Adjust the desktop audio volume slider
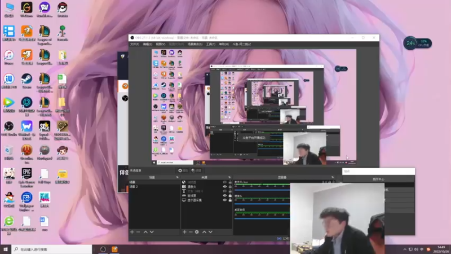The image size is (451, 254). coord(262,218)
